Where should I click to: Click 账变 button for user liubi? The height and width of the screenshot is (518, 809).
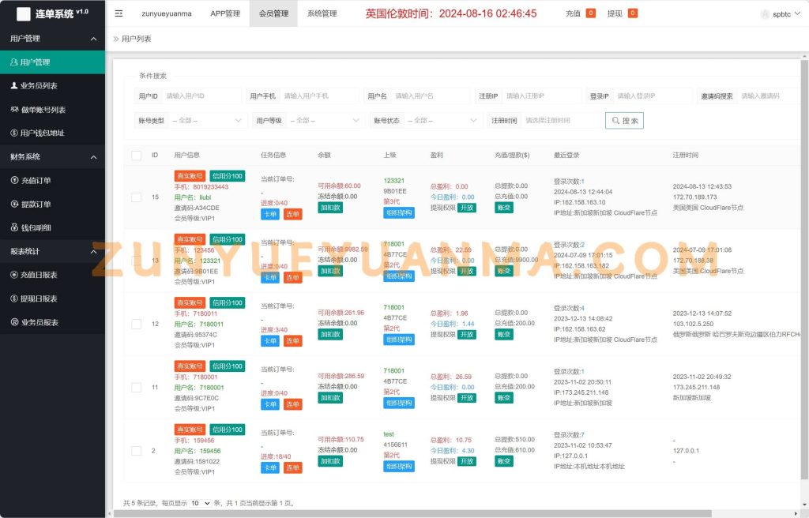(x=503, y=208)
